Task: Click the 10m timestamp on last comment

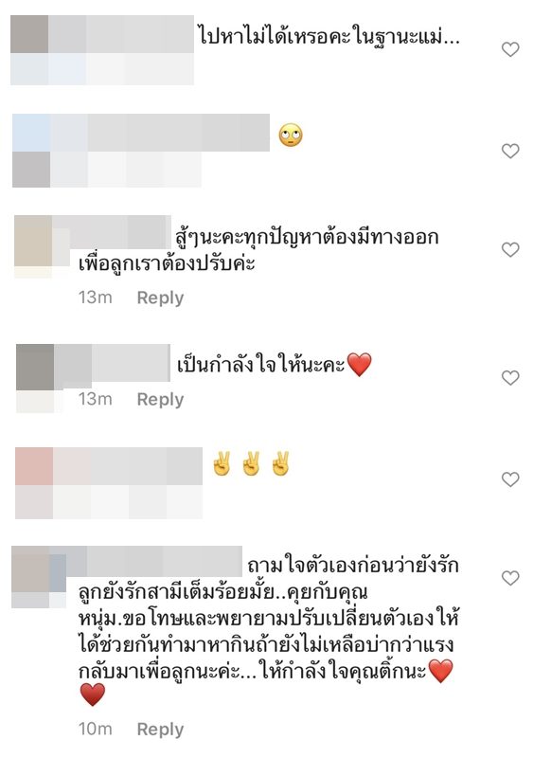Action: (x=95, y=729)
